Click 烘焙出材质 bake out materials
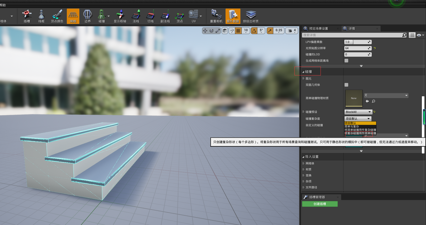The image size is (426, 225). point(251,16)
